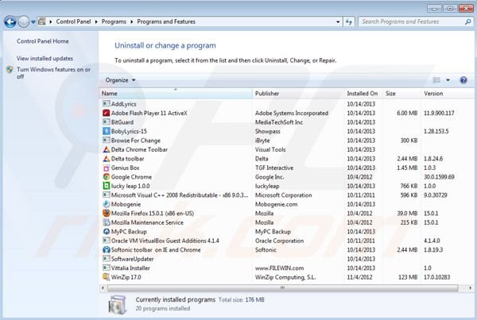
Task: Open the view options dropdown arrow
Action: (x=448, y=80)
